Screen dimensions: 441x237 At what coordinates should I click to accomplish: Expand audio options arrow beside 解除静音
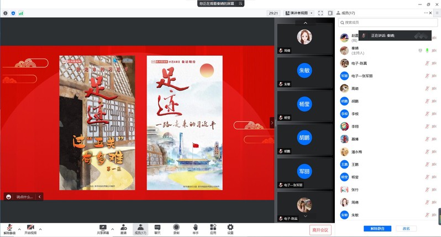pyautogui.click(x=19, y=229)
